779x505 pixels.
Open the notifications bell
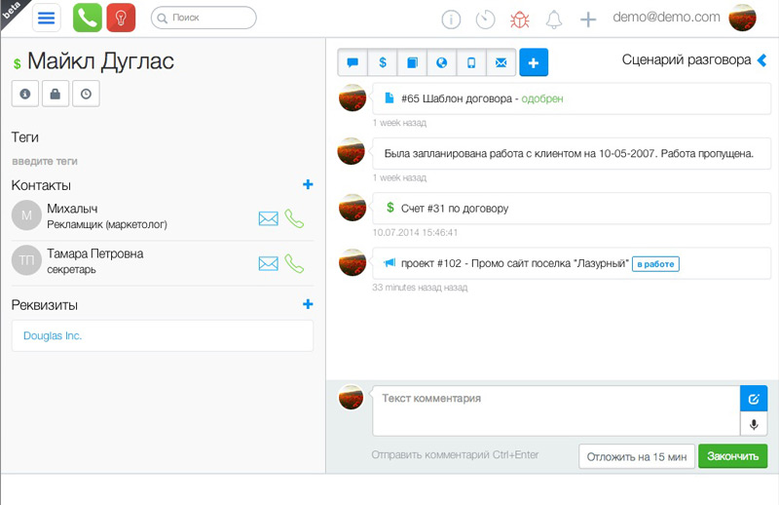(x=554, y=19)
